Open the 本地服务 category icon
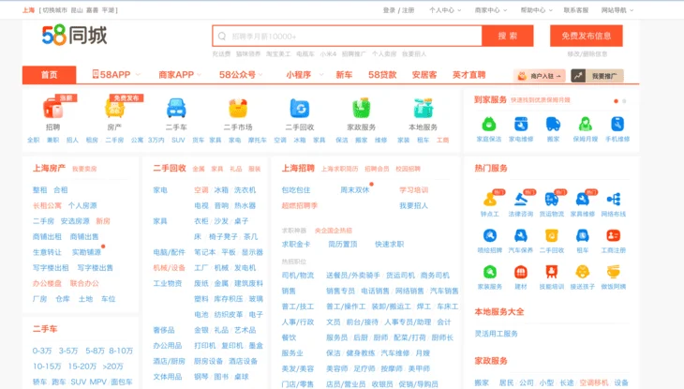684x389 pixels. tap(423, 109)
